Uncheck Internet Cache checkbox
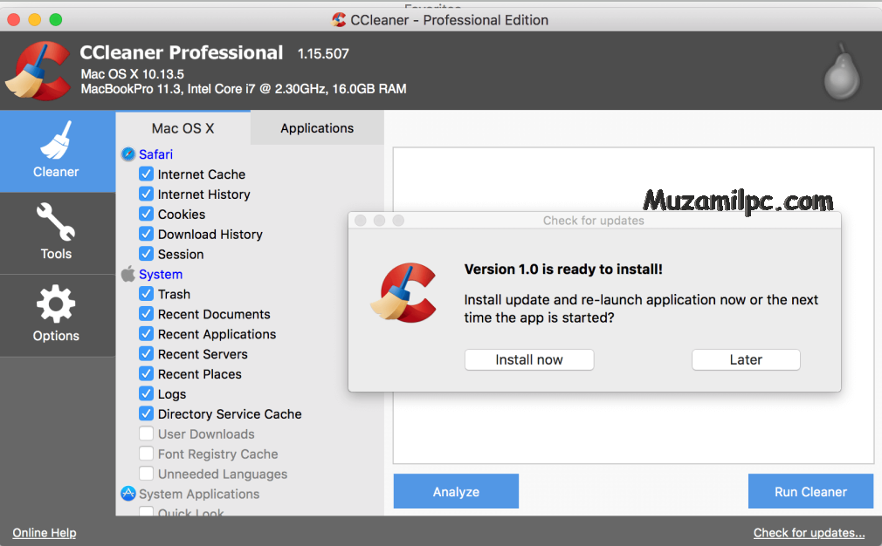This screenshot has width=882, height=546. (x=146, y=174)
